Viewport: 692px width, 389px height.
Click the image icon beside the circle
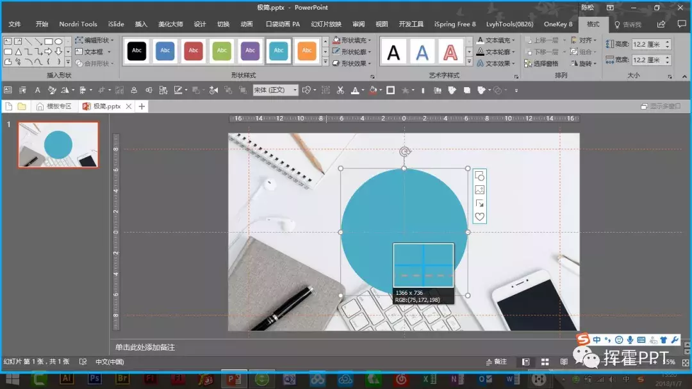[x=480, y=190]
